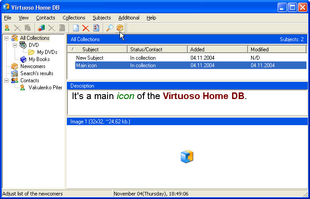This screenshot has height=199, width=310.
Task: Sort list by Status/Contact column header
Action: 157,49
